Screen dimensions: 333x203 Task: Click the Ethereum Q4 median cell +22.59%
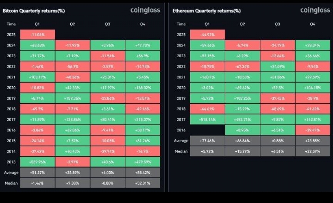click(313, 151)
